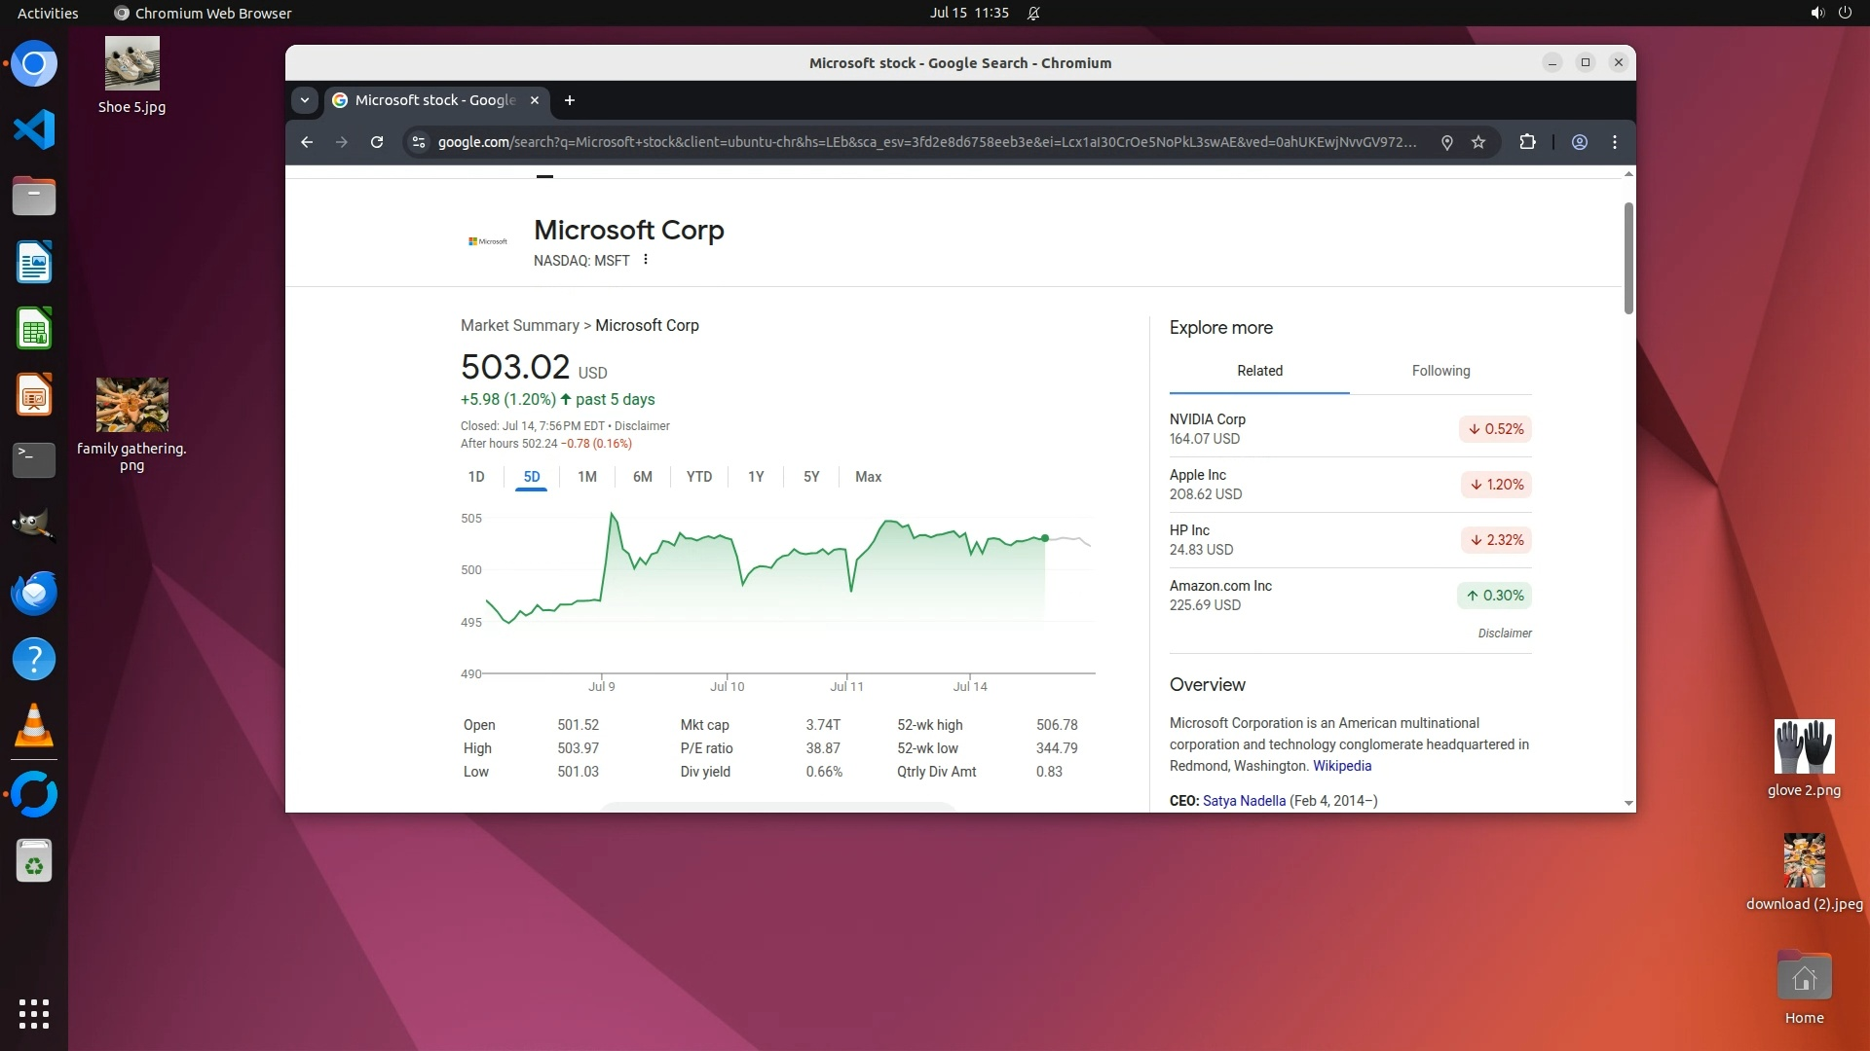Open the Extensions puzzle icon
1870x1051 pixels.
click(x=1527, y=142)
